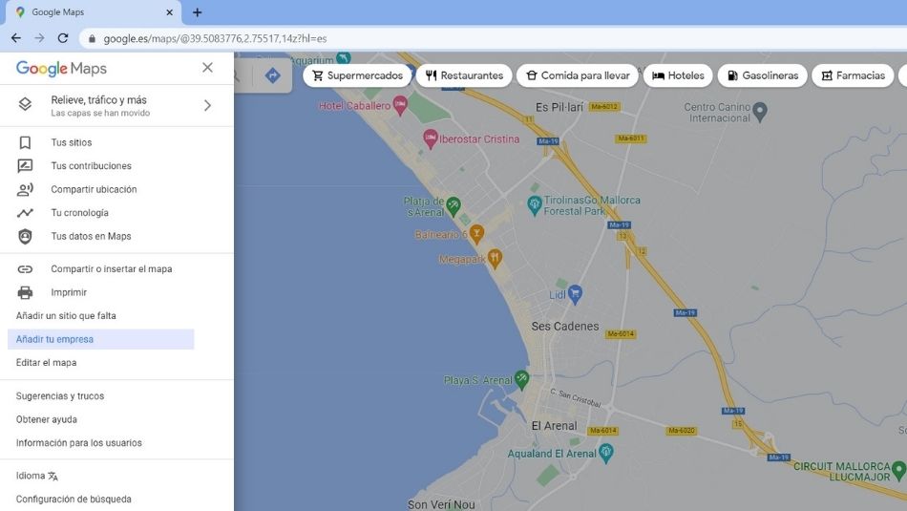Open Tus sitios bookmark icon

(26, 142)
